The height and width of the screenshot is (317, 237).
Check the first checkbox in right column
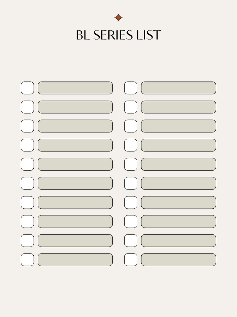131,88
